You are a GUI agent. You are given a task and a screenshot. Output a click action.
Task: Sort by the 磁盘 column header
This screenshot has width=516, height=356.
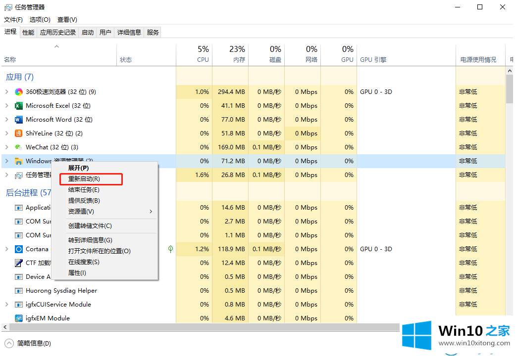pos(266,54)
